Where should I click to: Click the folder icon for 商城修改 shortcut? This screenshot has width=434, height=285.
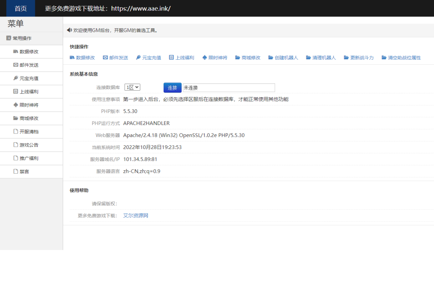tap(238, 58)
